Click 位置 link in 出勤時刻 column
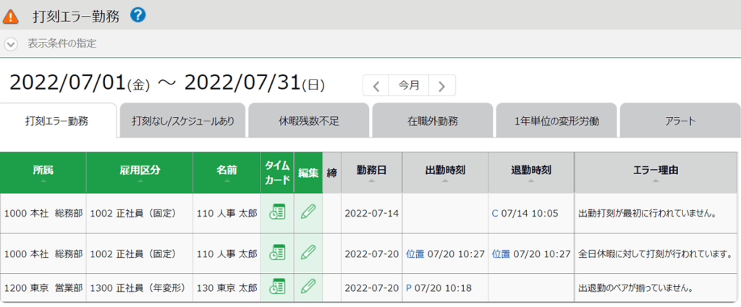The image size is (741, 307). tap(415, 254)
